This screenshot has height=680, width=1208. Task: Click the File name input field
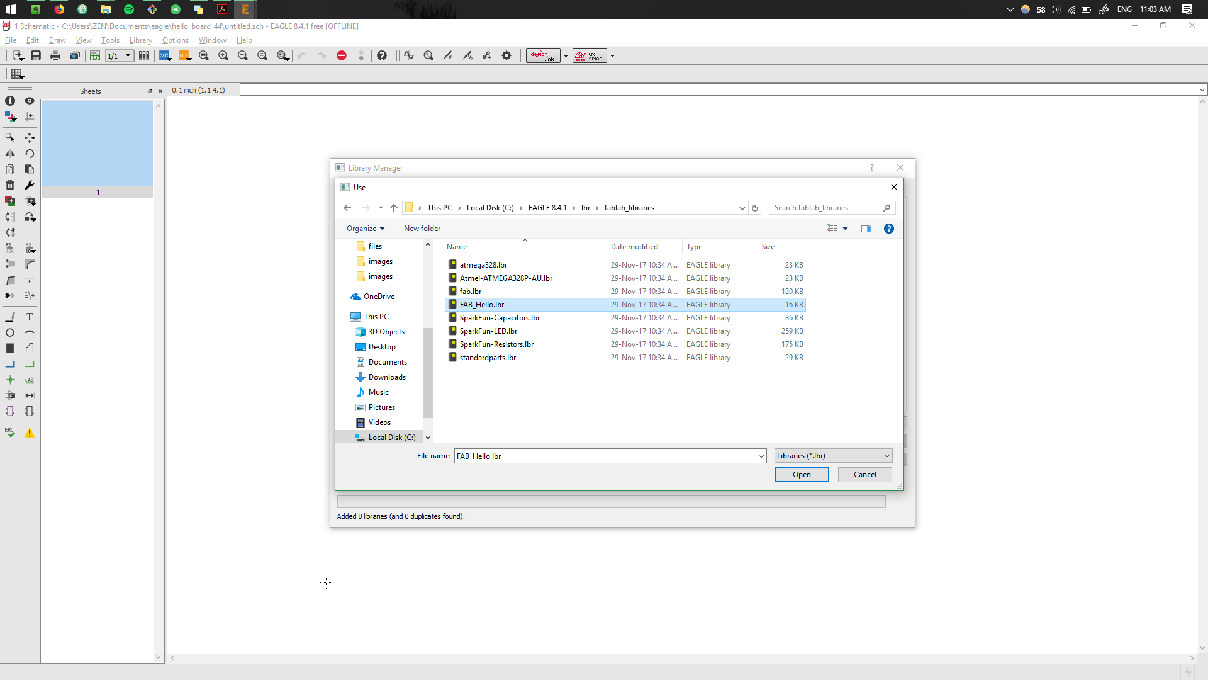click(x=609, y=456)
